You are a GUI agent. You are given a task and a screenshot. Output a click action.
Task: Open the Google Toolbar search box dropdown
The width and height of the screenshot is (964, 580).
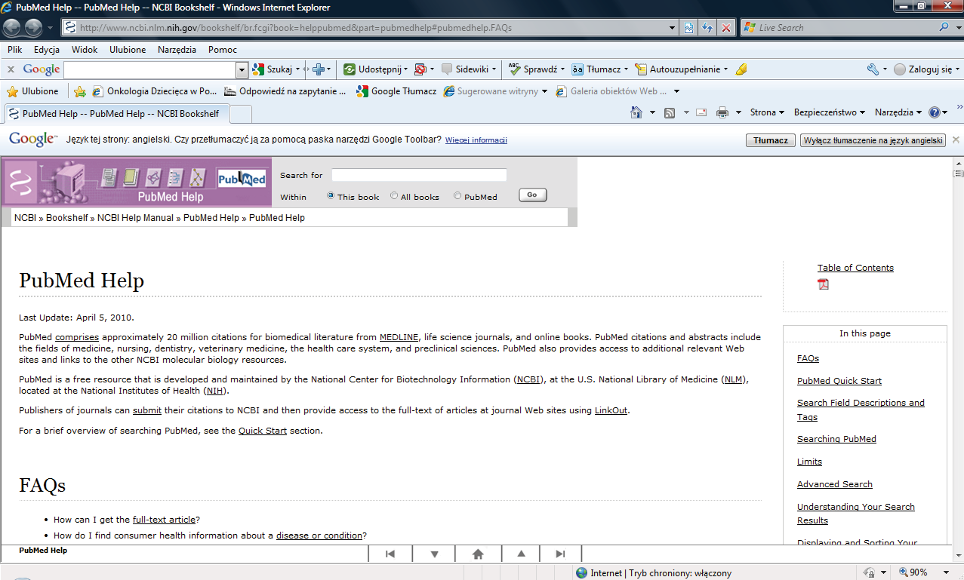coord(242,70)
